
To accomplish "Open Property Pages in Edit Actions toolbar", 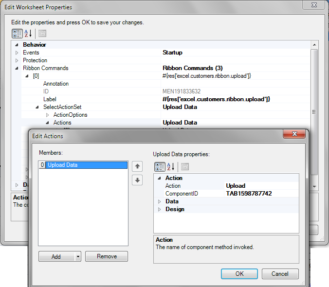I will click(x=185, y=167).
